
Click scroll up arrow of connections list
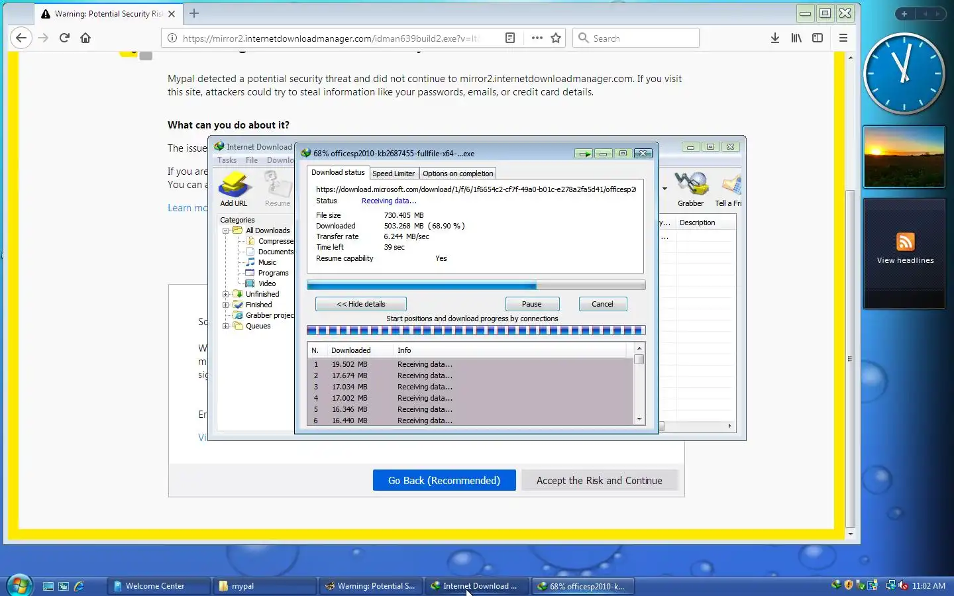point(639,348)
